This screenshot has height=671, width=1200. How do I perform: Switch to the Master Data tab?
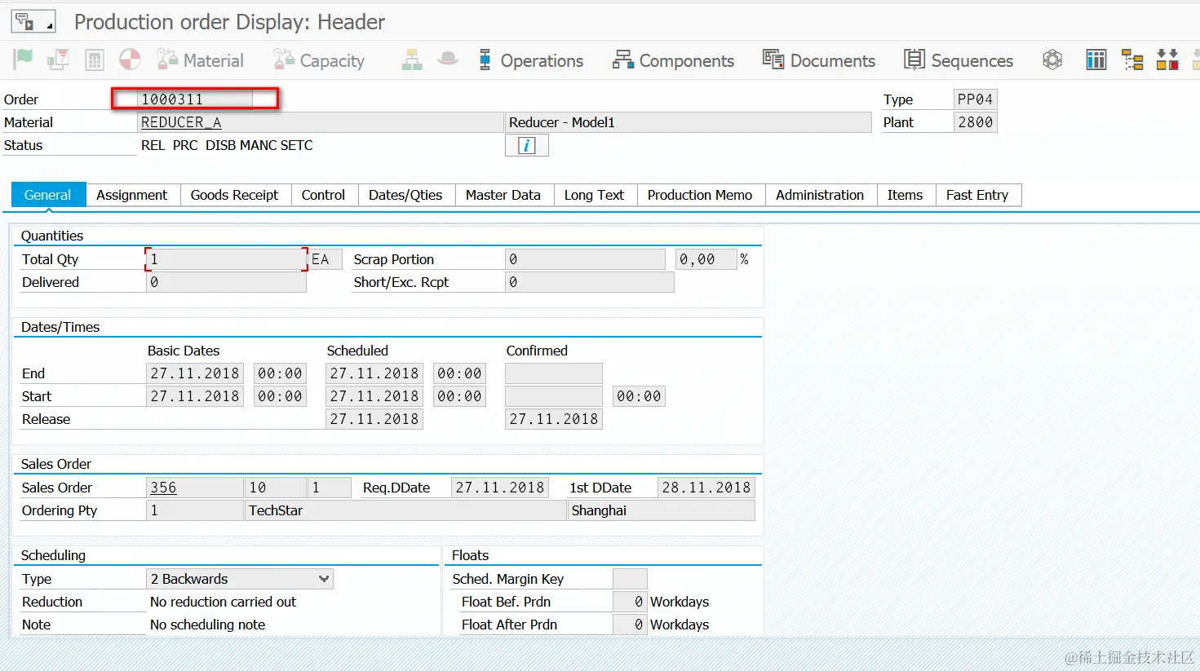503,195
